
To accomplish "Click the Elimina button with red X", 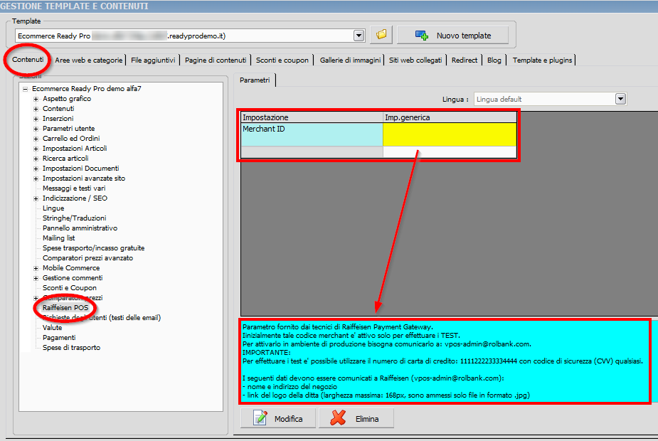I will click(x=356, y=419).
